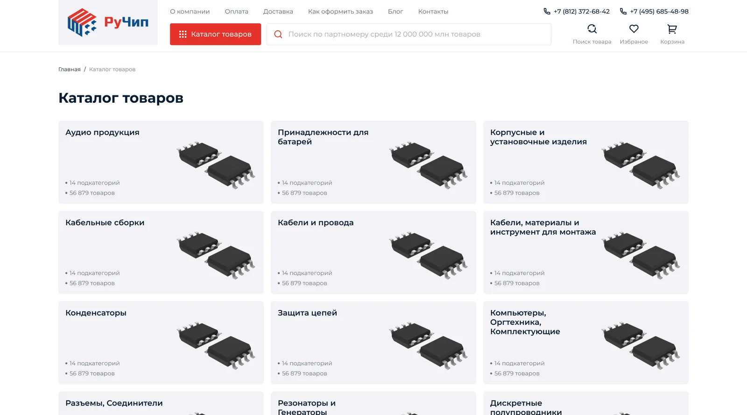This screenshot has width=747, height=415.
Task: Open the Кабели и провода category
Action: pos(373,252)
